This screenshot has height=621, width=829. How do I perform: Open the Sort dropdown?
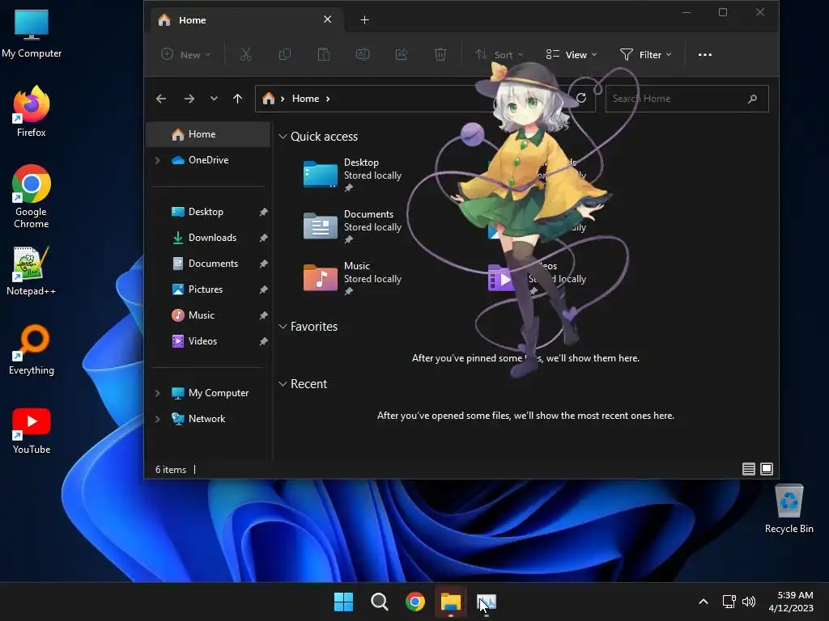499,54
